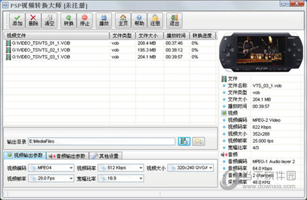Image resolution: width=307 pixels, height=200 pixels.
Task: Open the 主页 (Home) toolbar button
Action: click(x=123, y=21)
